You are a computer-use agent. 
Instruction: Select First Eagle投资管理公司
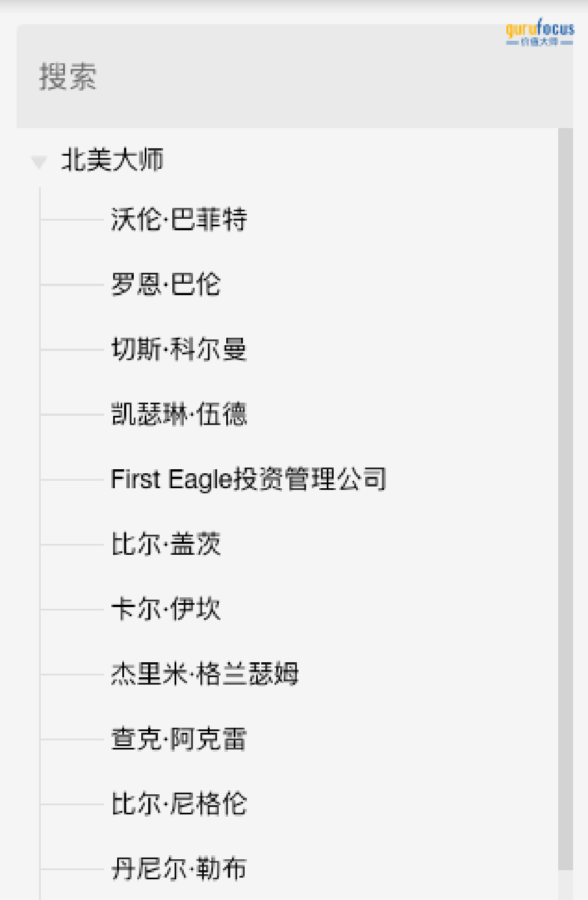(x=249, y=479)
